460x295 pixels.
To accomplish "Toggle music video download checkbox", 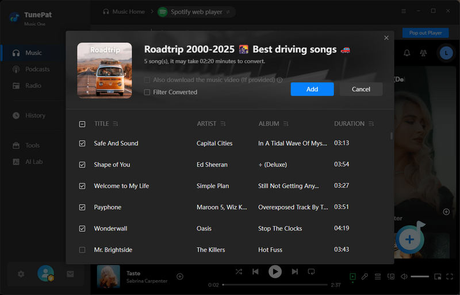I will (x=147, y=80).
